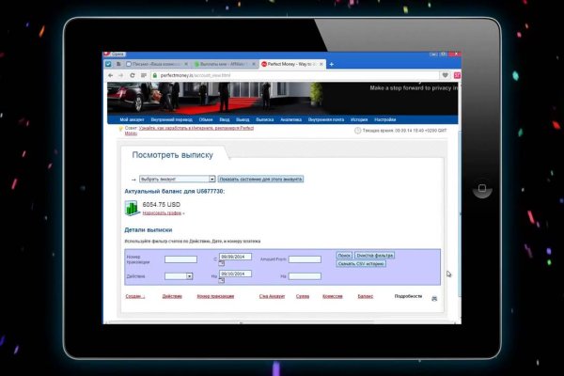Open calendar picker under the 09/10/2014 date
564x376 pixels.
pyautogui.click(x=221, y=280)
